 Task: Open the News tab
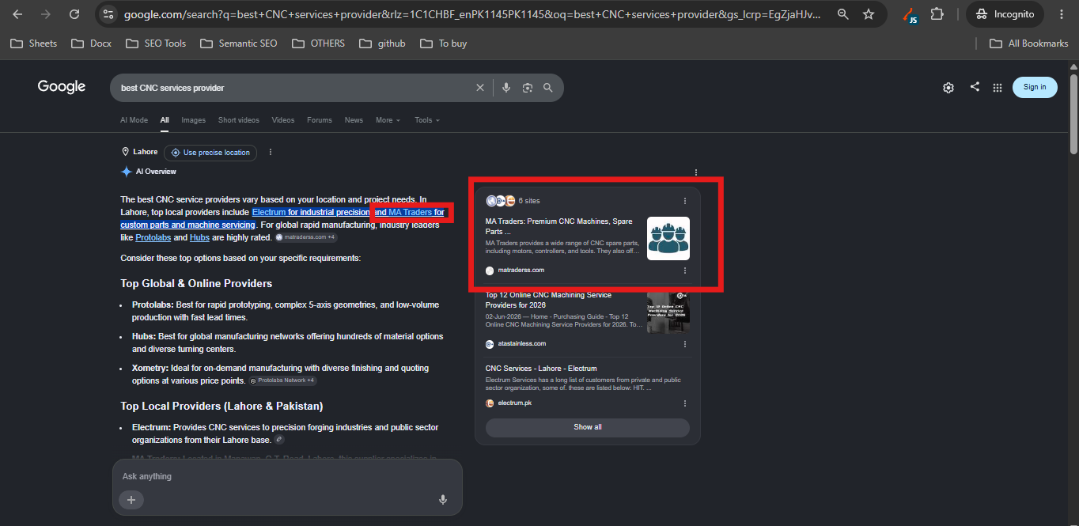coord(354,120)
